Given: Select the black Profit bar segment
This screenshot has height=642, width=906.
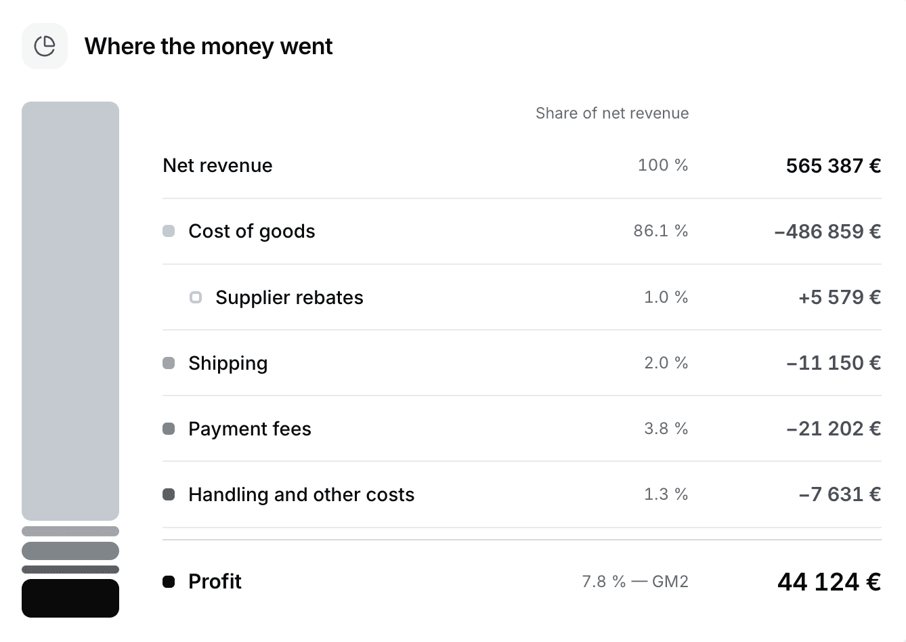Looking at the screenshot, I should click(70, 598).
